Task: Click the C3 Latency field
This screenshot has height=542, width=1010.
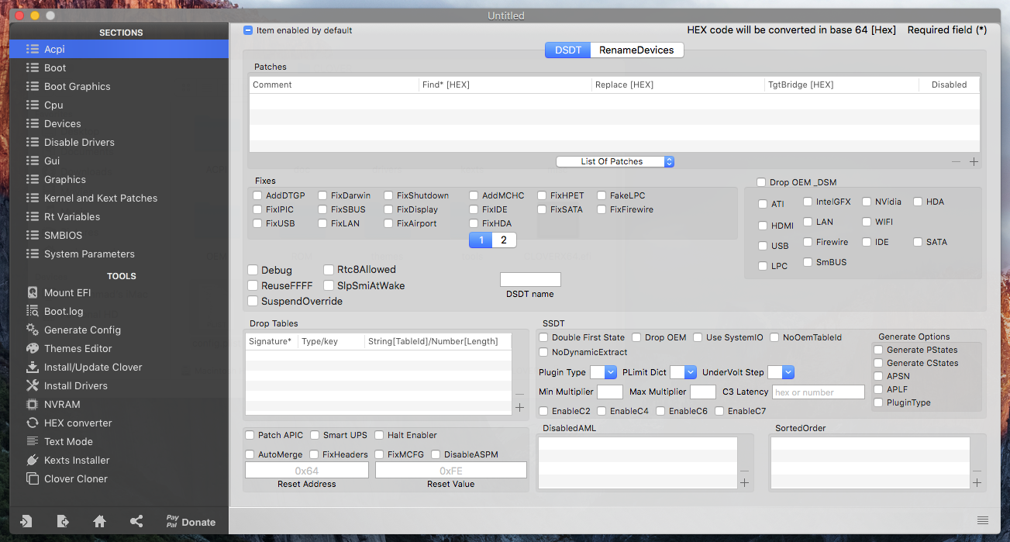Action: (x=818, y=392)
